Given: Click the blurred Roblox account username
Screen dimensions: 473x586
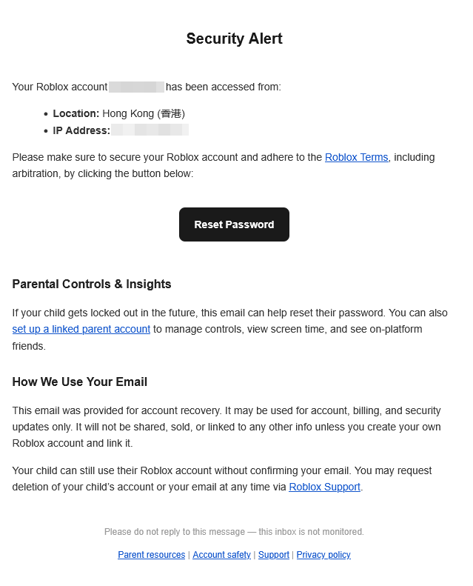Looking at the screenshot, I should tap(136, 87).
